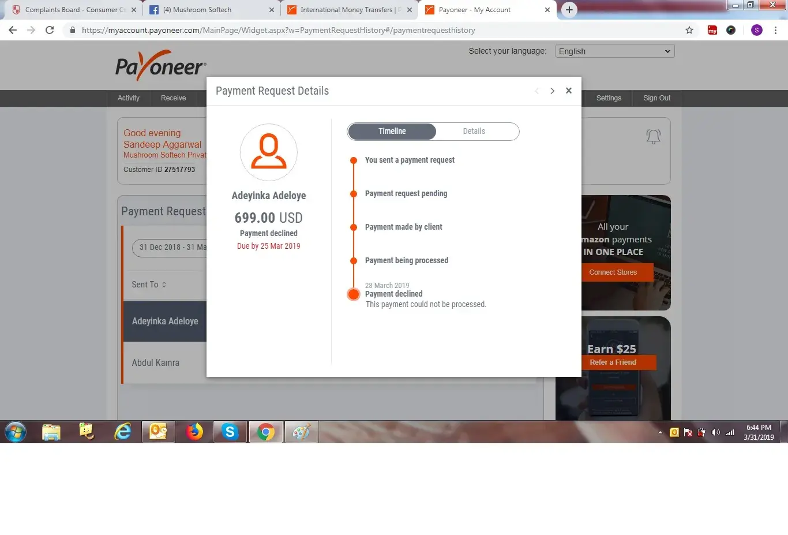Click the Adeyinka Adeloye avatar icon
Image resolution: width=788 pixels, height=535 pixels.
(x=269, y=152)
